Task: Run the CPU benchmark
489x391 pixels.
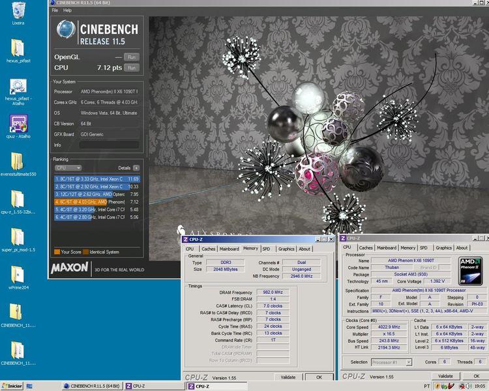Action: [x=131, y=68]
